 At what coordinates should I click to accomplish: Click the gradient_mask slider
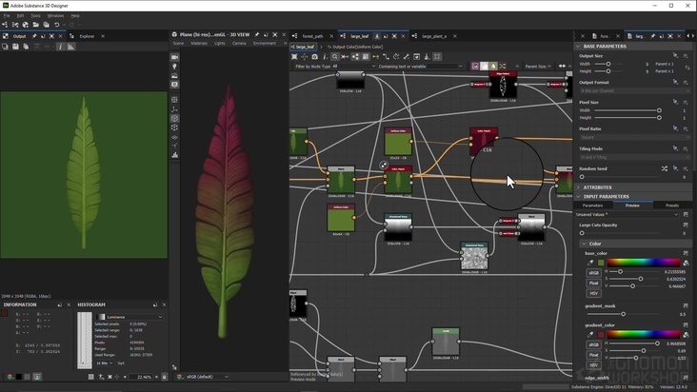[626, 314]
